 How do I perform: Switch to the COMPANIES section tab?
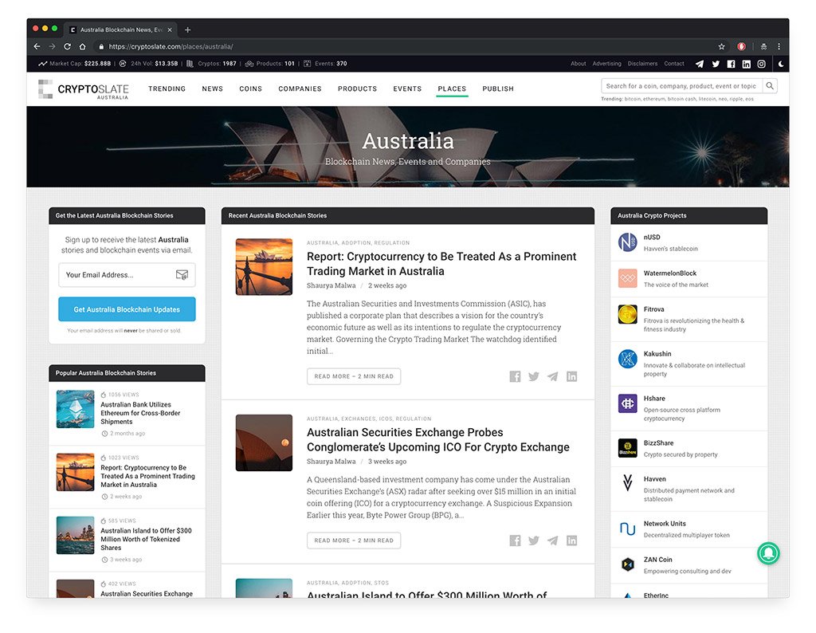pos(300,88)
